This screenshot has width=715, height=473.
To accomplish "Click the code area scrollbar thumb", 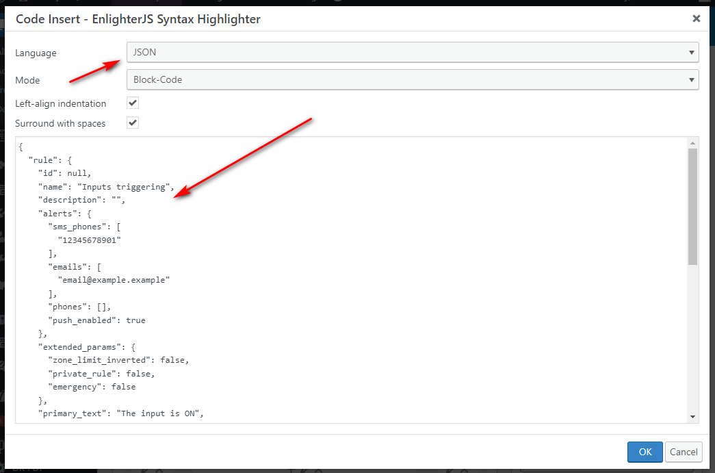I will [x=692, y=206].
